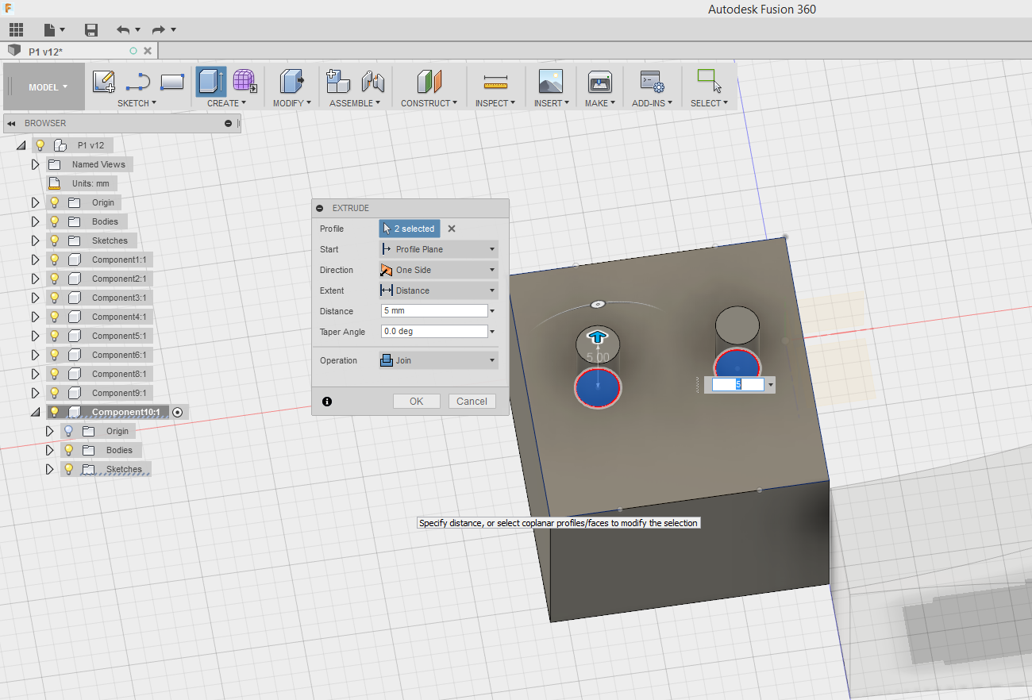The width and height of the screenshot is (1032, 700).
Task: Click the Undo arrow
Action: 122,30
